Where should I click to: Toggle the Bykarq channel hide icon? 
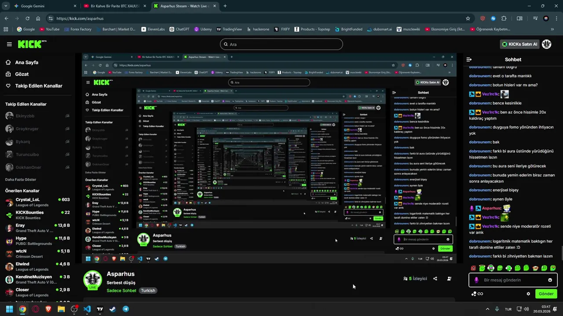pos(67,142)
